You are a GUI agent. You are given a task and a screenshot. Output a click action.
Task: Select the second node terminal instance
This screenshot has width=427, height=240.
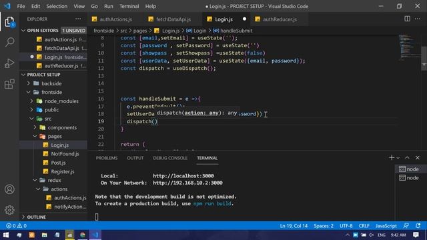[x=409, y=178]
